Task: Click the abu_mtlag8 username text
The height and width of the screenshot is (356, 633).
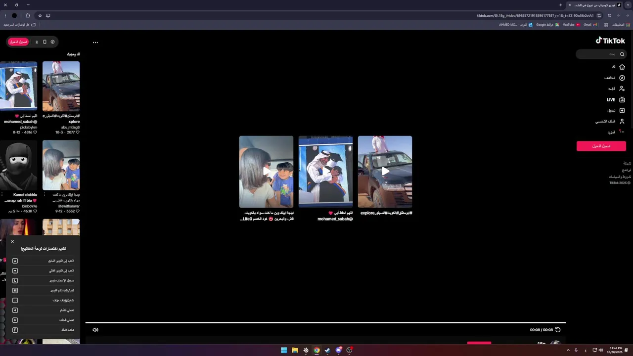Action: point(70,127)
